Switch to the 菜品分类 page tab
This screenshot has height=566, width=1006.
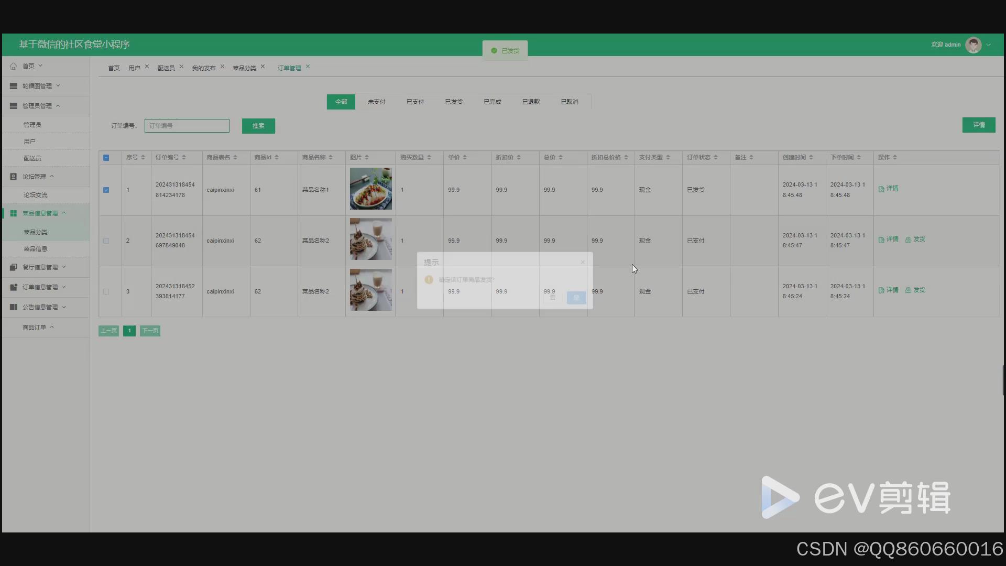click(x=244, y=68)
